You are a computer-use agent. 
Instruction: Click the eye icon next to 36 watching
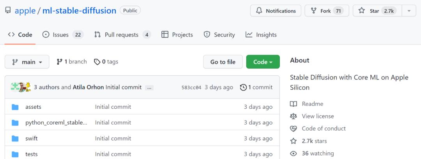[x=294, y=153]
